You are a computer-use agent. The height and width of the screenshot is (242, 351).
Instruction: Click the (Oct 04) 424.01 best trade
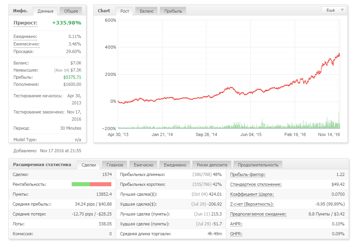coord(206,194)
